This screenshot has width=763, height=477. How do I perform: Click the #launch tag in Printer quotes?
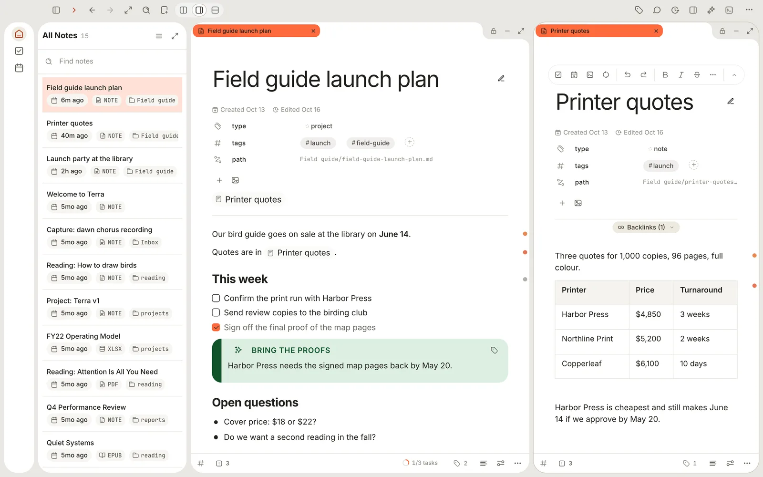click(x=661, y=166)
